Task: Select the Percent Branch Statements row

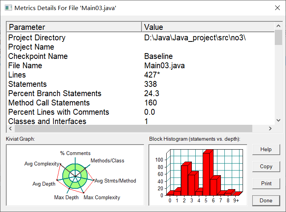Action: tap(140, 93)
